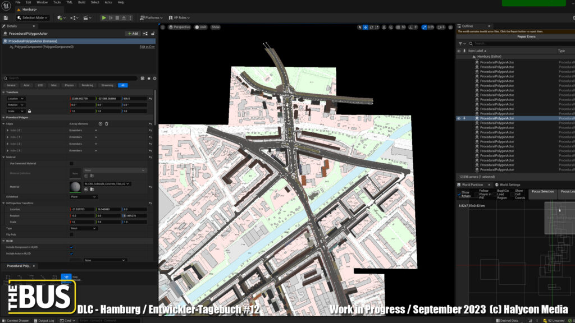Add an element to the Edges array

pos(101,123)
